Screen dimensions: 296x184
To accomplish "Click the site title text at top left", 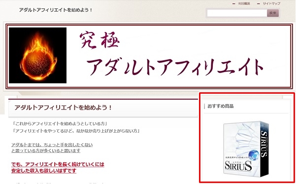I will coord(56,10).
